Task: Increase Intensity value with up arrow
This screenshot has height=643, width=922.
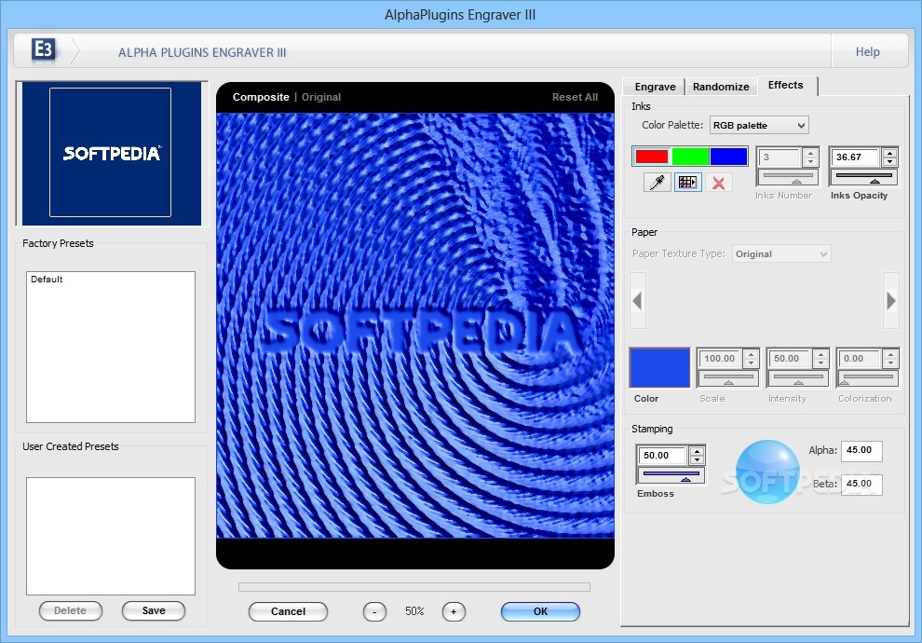Action: [820, 354]
